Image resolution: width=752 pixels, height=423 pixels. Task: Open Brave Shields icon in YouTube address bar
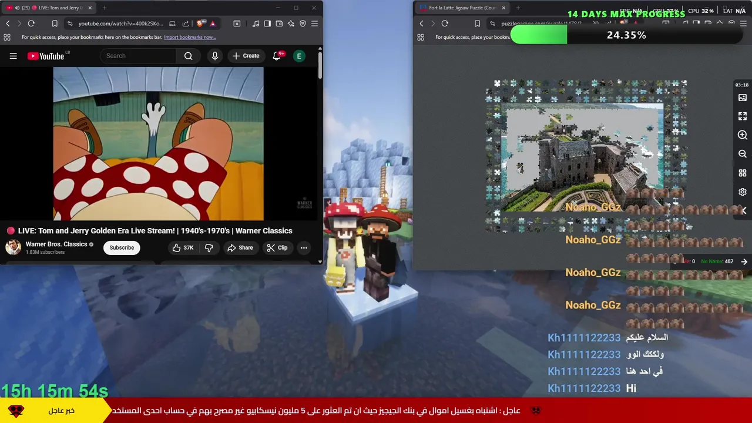coord(202,23)
